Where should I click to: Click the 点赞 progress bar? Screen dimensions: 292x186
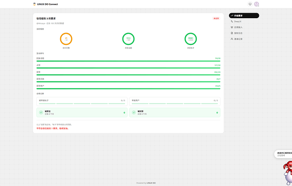tap(128, 68)
